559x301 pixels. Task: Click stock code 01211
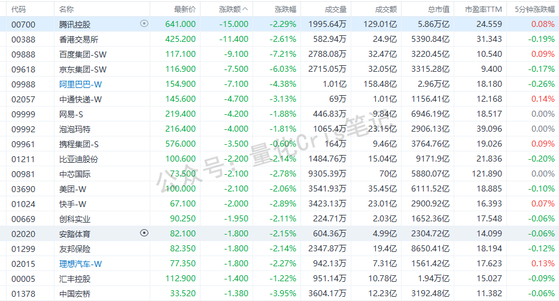pyautogui.click(x=23, y=159)
